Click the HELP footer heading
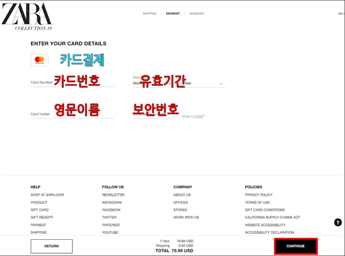 (x=35, y=187)
